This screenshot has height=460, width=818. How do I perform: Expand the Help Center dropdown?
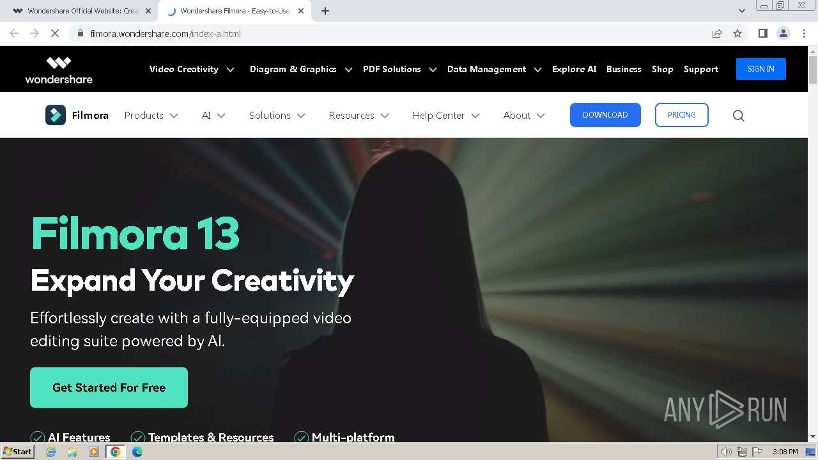click(446, 116)
